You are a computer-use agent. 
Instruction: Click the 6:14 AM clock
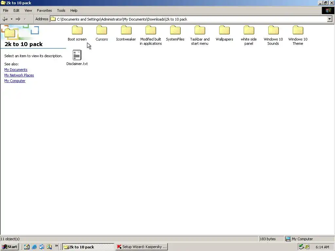click(x=322, y=247)
